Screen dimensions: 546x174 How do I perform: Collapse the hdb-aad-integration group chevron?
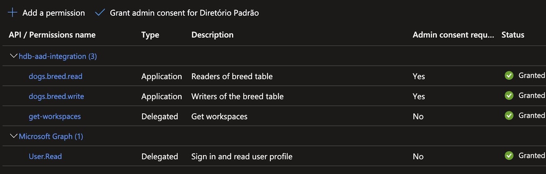[14, 56]
